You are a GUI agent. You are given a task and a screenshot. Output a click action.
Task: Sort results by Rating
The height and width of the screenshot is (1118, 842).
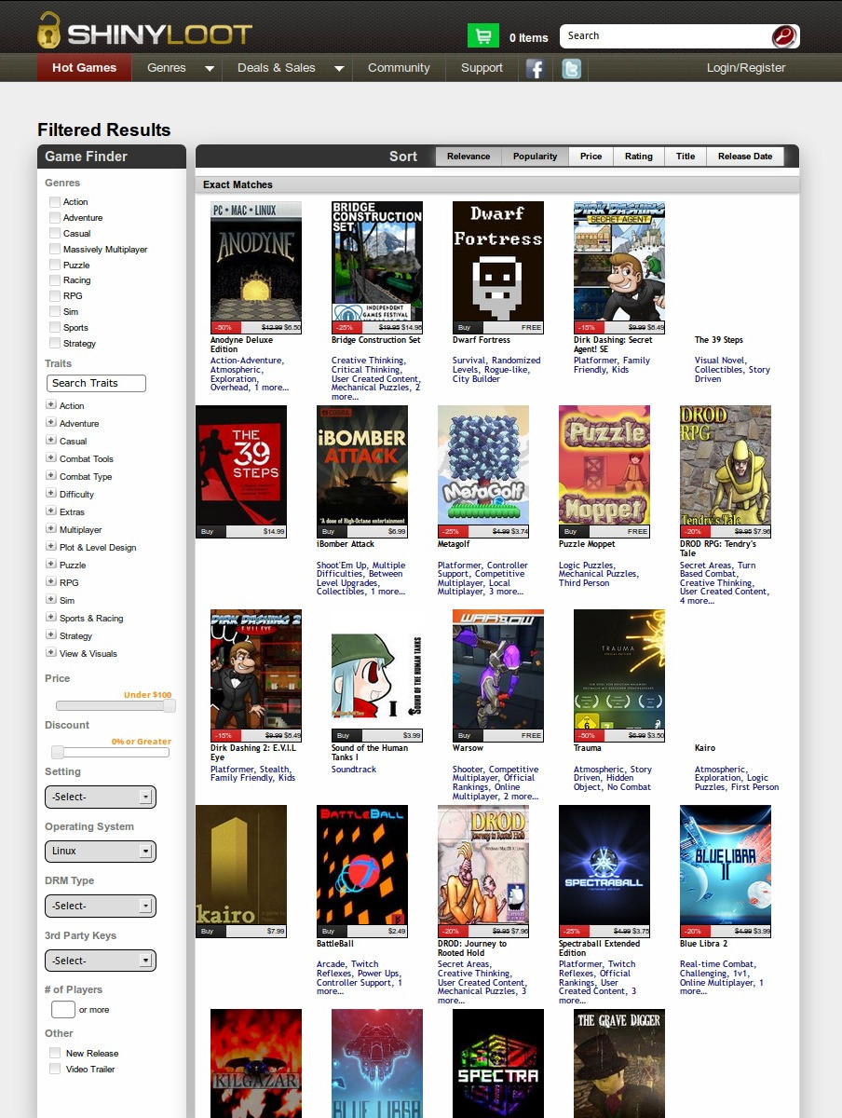tap(639, 157)
